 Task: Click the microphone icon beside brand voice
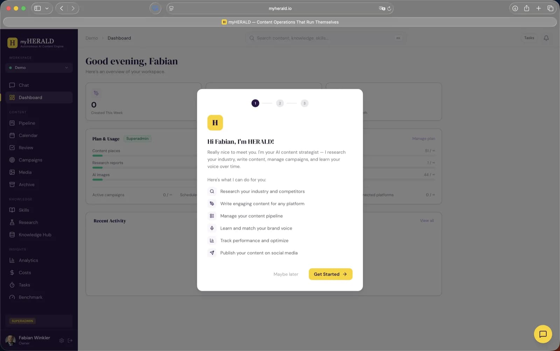212,228
